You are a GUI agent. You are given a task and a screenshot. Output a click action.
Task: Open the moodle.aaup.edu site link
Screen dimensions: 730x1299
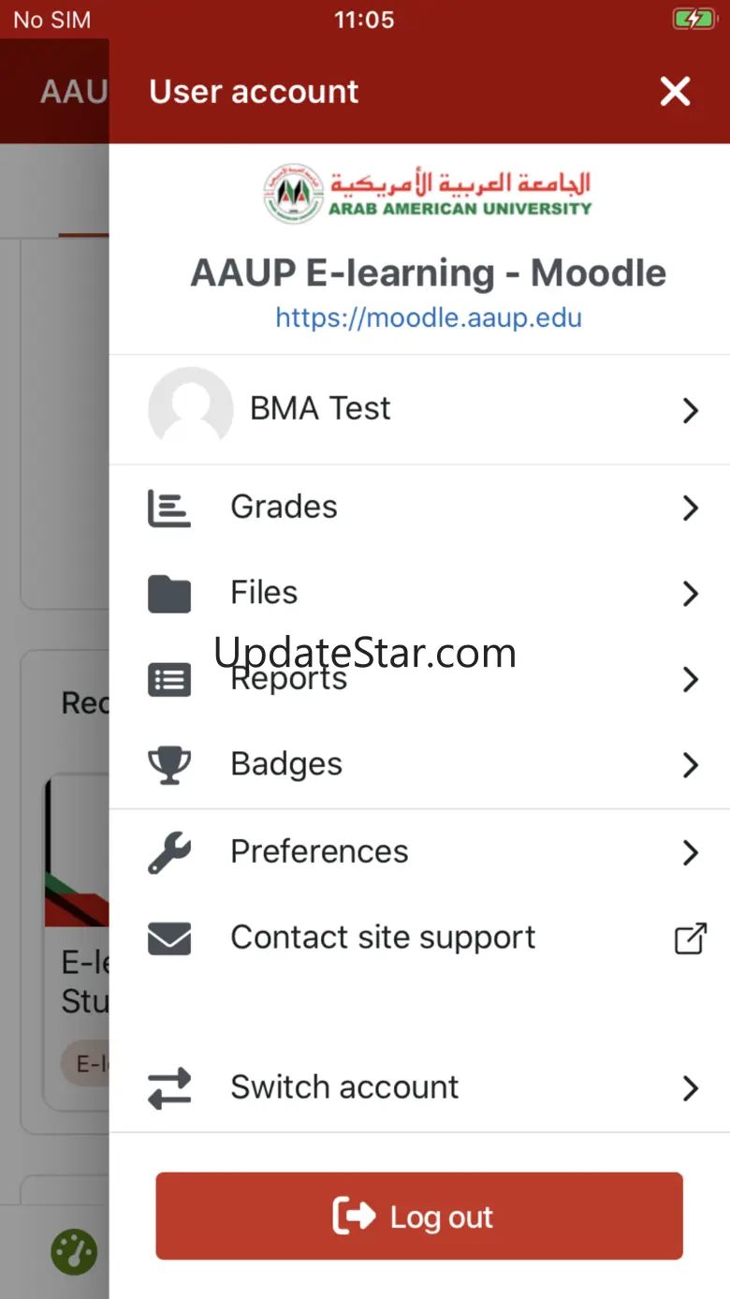(x=429, y=317)
